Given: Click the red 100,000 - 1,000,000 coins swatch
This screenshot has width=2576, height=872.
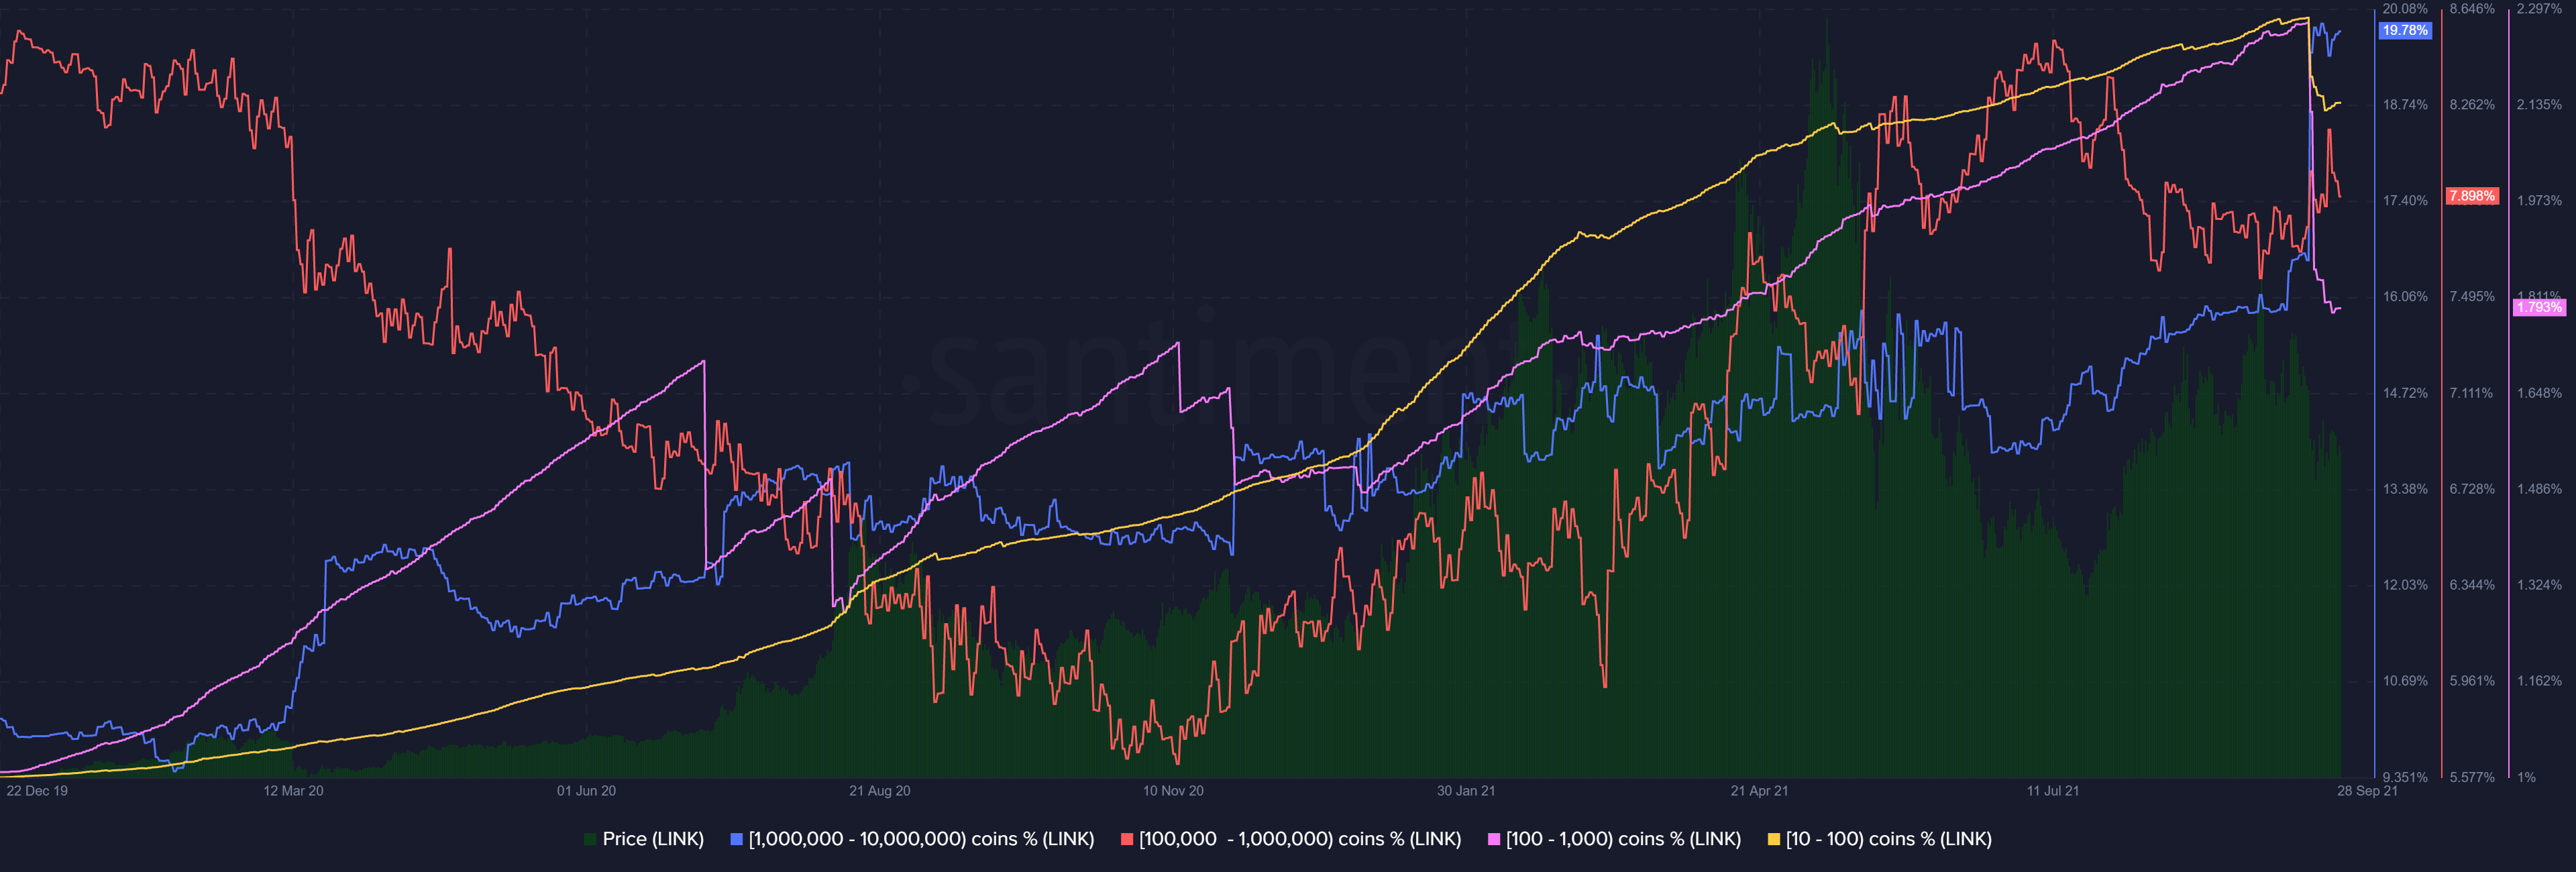Looking at the screenshot, I should [1127, 840].
